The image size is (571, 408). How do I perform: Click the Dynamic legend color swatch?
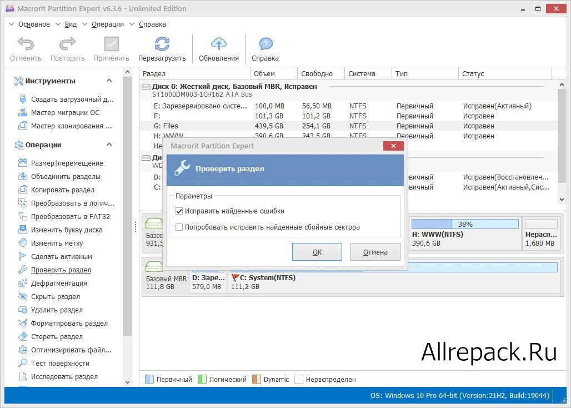tap(257, 379)
